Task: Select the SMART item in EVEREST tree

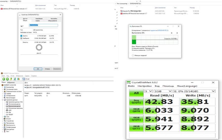Action: coord(11,115)
